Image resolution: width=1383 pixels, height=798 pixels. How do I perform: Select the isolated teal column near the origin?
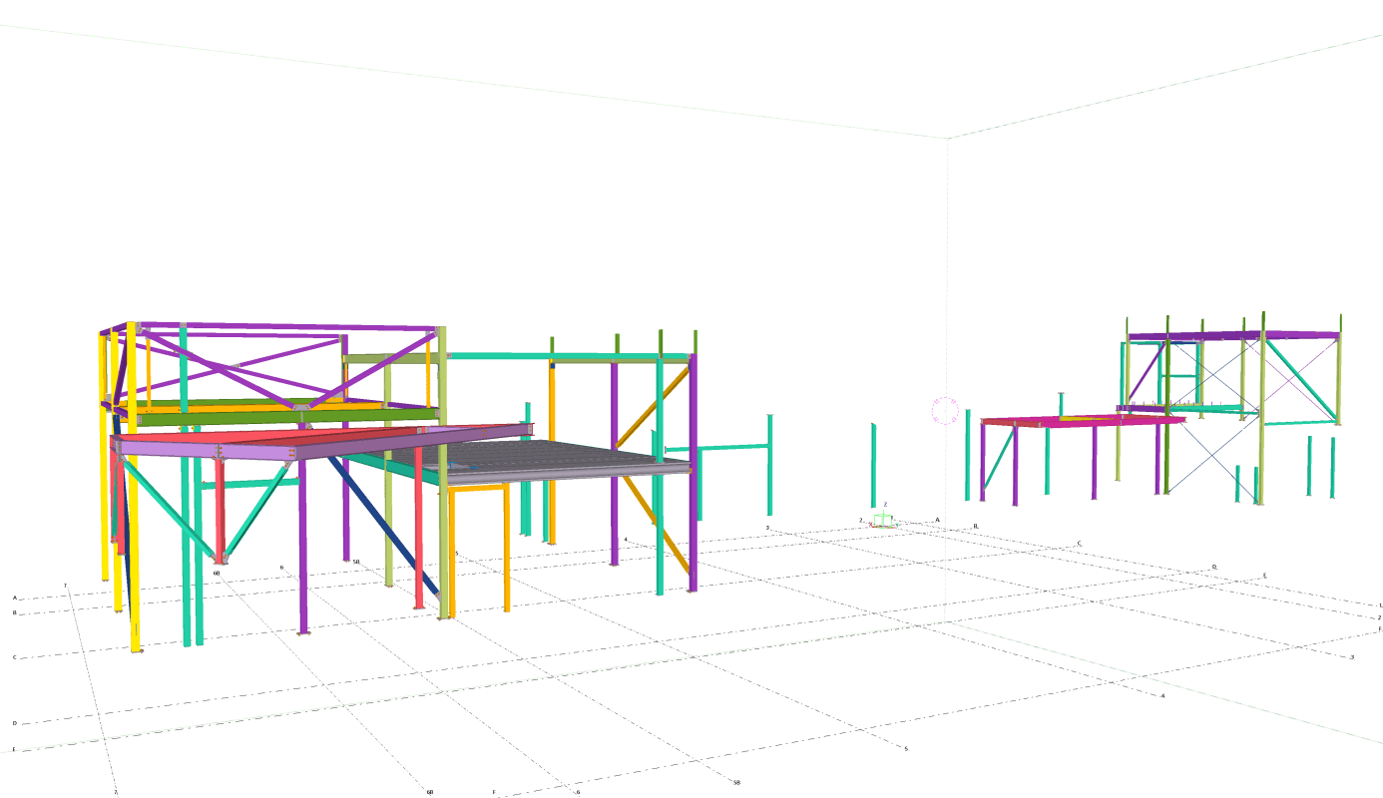[x=873, y=464]
